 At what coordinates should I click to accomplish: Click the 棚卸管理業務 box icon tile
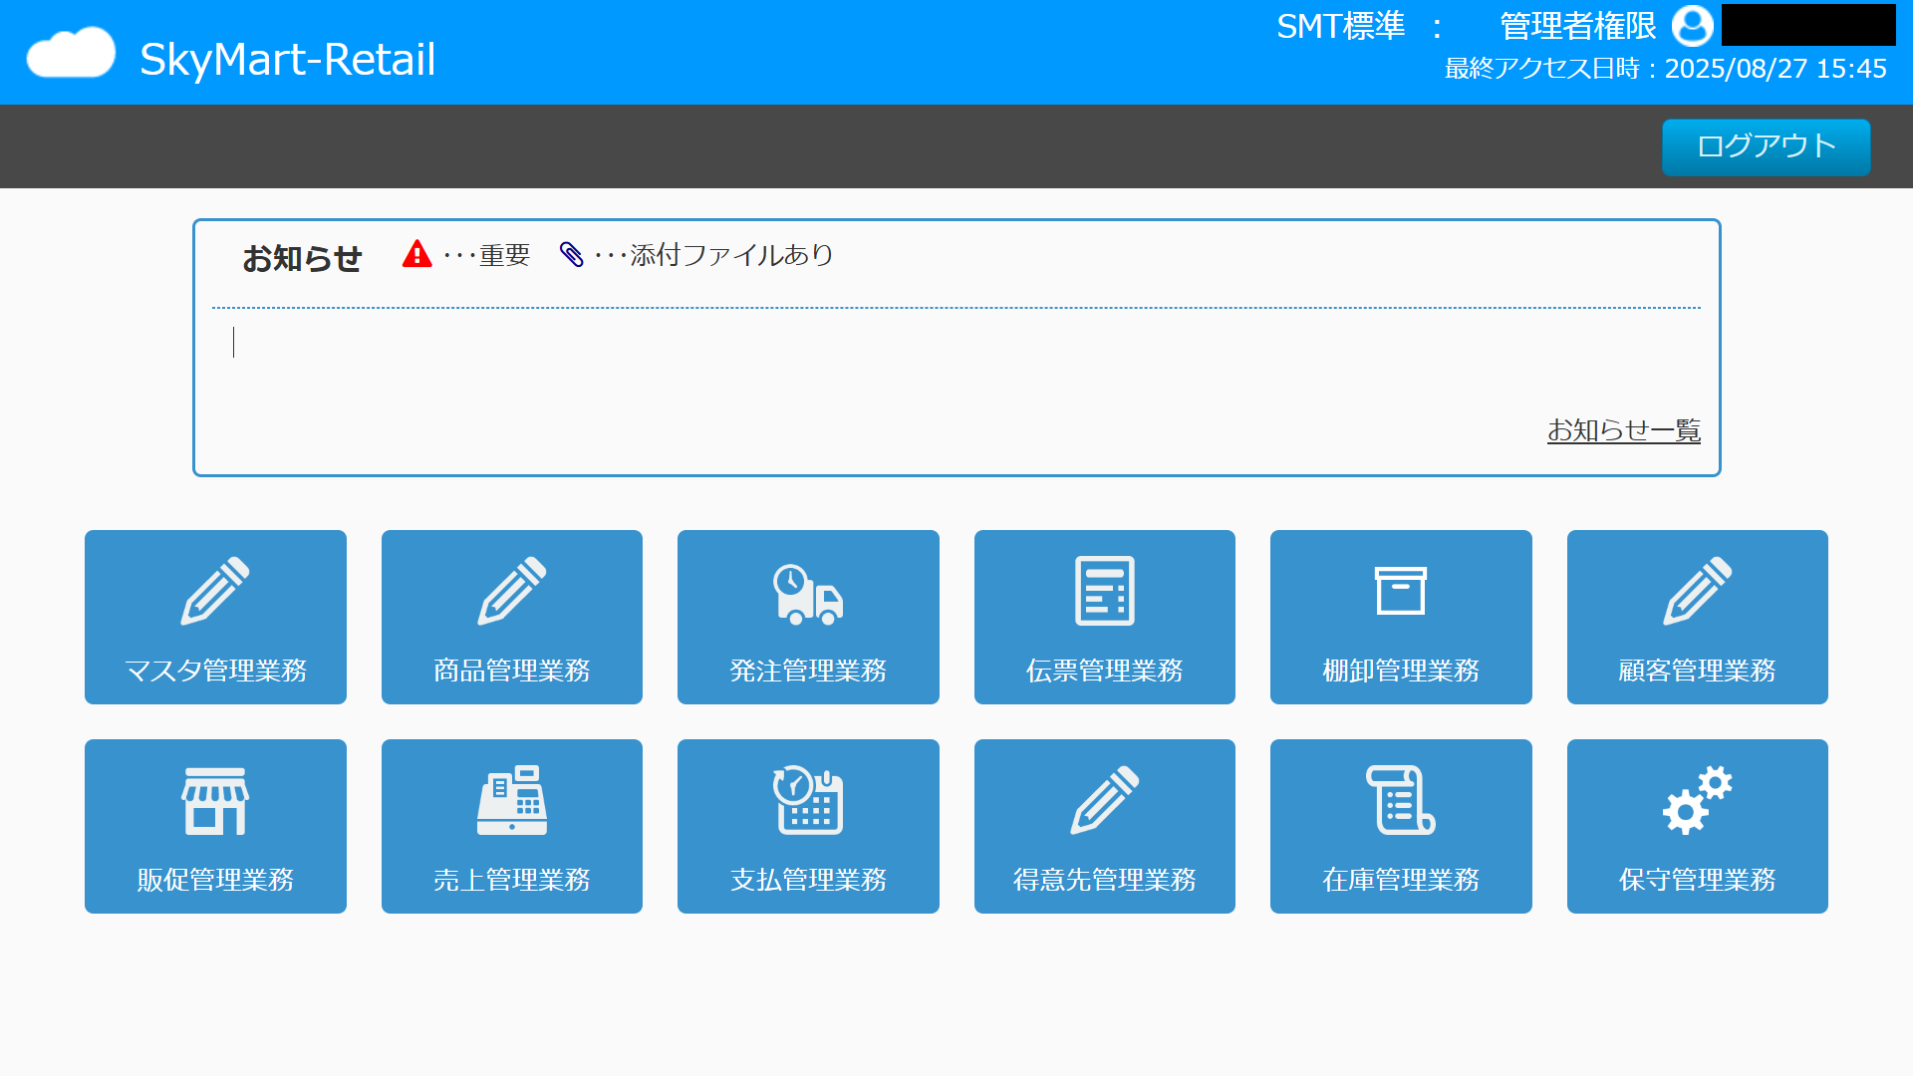tap(1401, 617)
